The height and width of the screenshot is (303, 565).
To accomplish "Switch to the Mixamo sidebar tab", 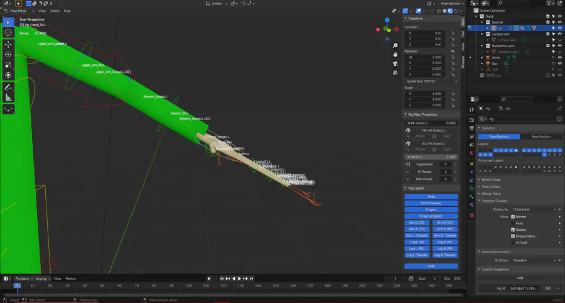I will (x=463, y=62).
